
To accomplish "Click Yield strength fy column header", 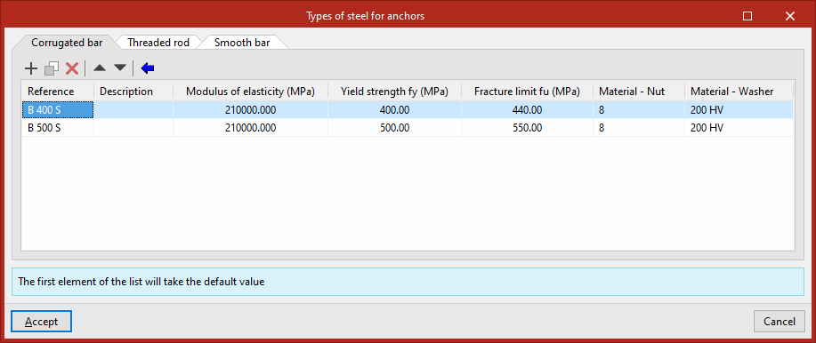I will pyautogui.click(x=394, y=92).
